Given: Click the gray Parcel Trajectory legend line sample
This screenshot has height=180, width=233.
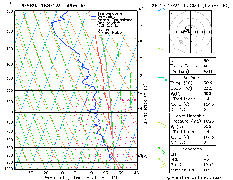Looking at the screenshot, I should click(93, 20).
